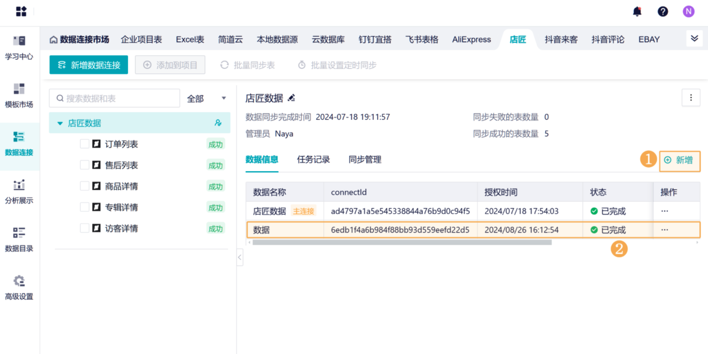The width and height of the screenshot is (708, 354).
Task: Switch to 钉钉宜搭 tab
Action: (375, 40)
